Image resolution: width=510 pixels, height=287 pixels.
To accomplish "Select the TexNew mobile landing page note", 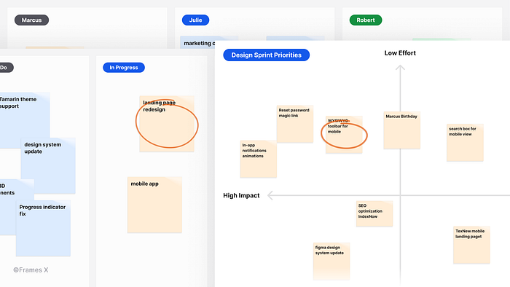I will (x=471, y=245).
